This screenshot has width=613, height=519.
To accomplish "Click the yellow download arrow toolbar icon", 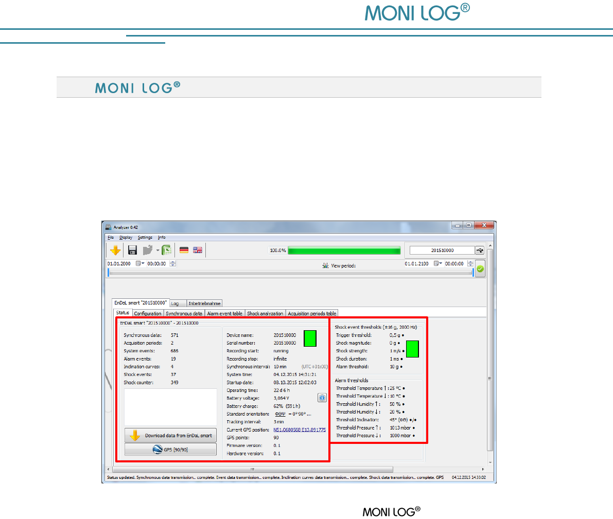I will (115, 250).
